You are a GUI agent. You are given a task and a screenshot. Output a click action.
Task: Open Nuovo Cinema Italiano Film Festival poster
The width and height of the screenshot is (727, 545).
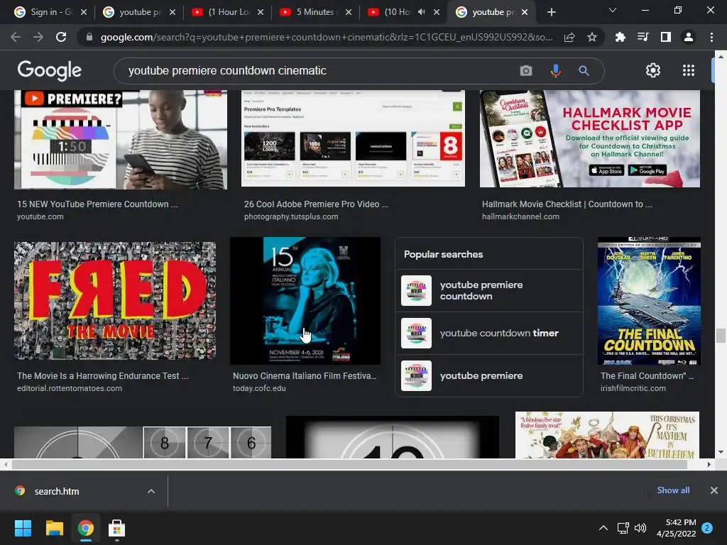(305, 301)
